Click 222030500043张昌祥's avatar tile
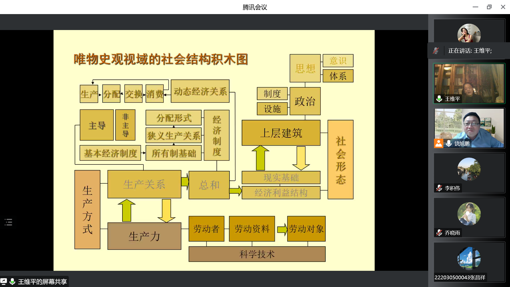This screenshot has height=287, width=510. point(469,259)
